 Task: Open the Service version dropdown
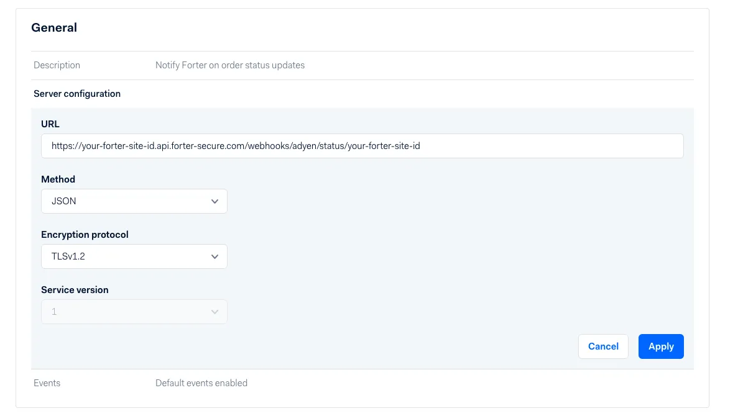(x=134, y=312)
